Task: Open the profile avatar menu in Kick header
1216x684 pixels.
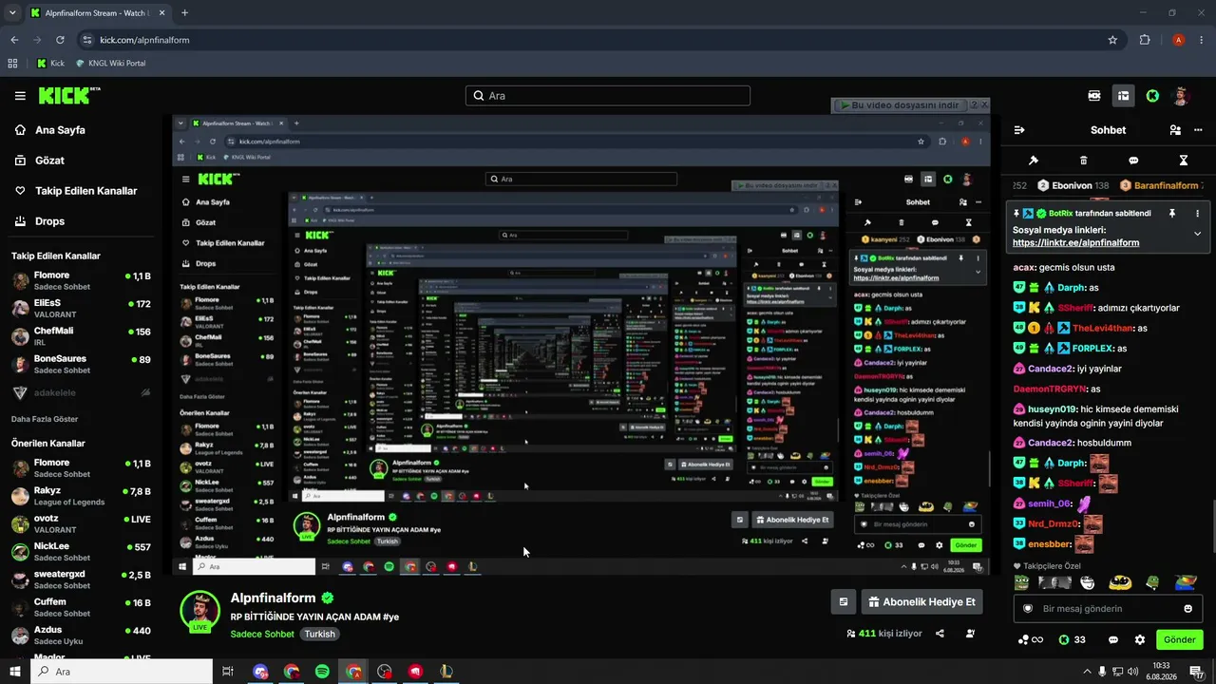Action: (x=1181, y=96)
